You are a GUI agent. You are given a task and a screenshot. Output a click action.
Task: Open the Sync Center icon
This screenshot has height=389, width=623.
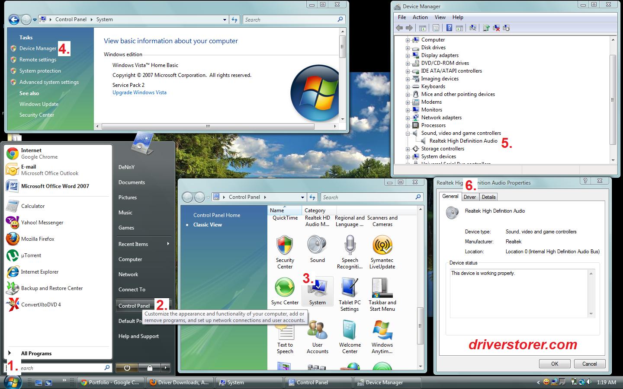point(285,291)
